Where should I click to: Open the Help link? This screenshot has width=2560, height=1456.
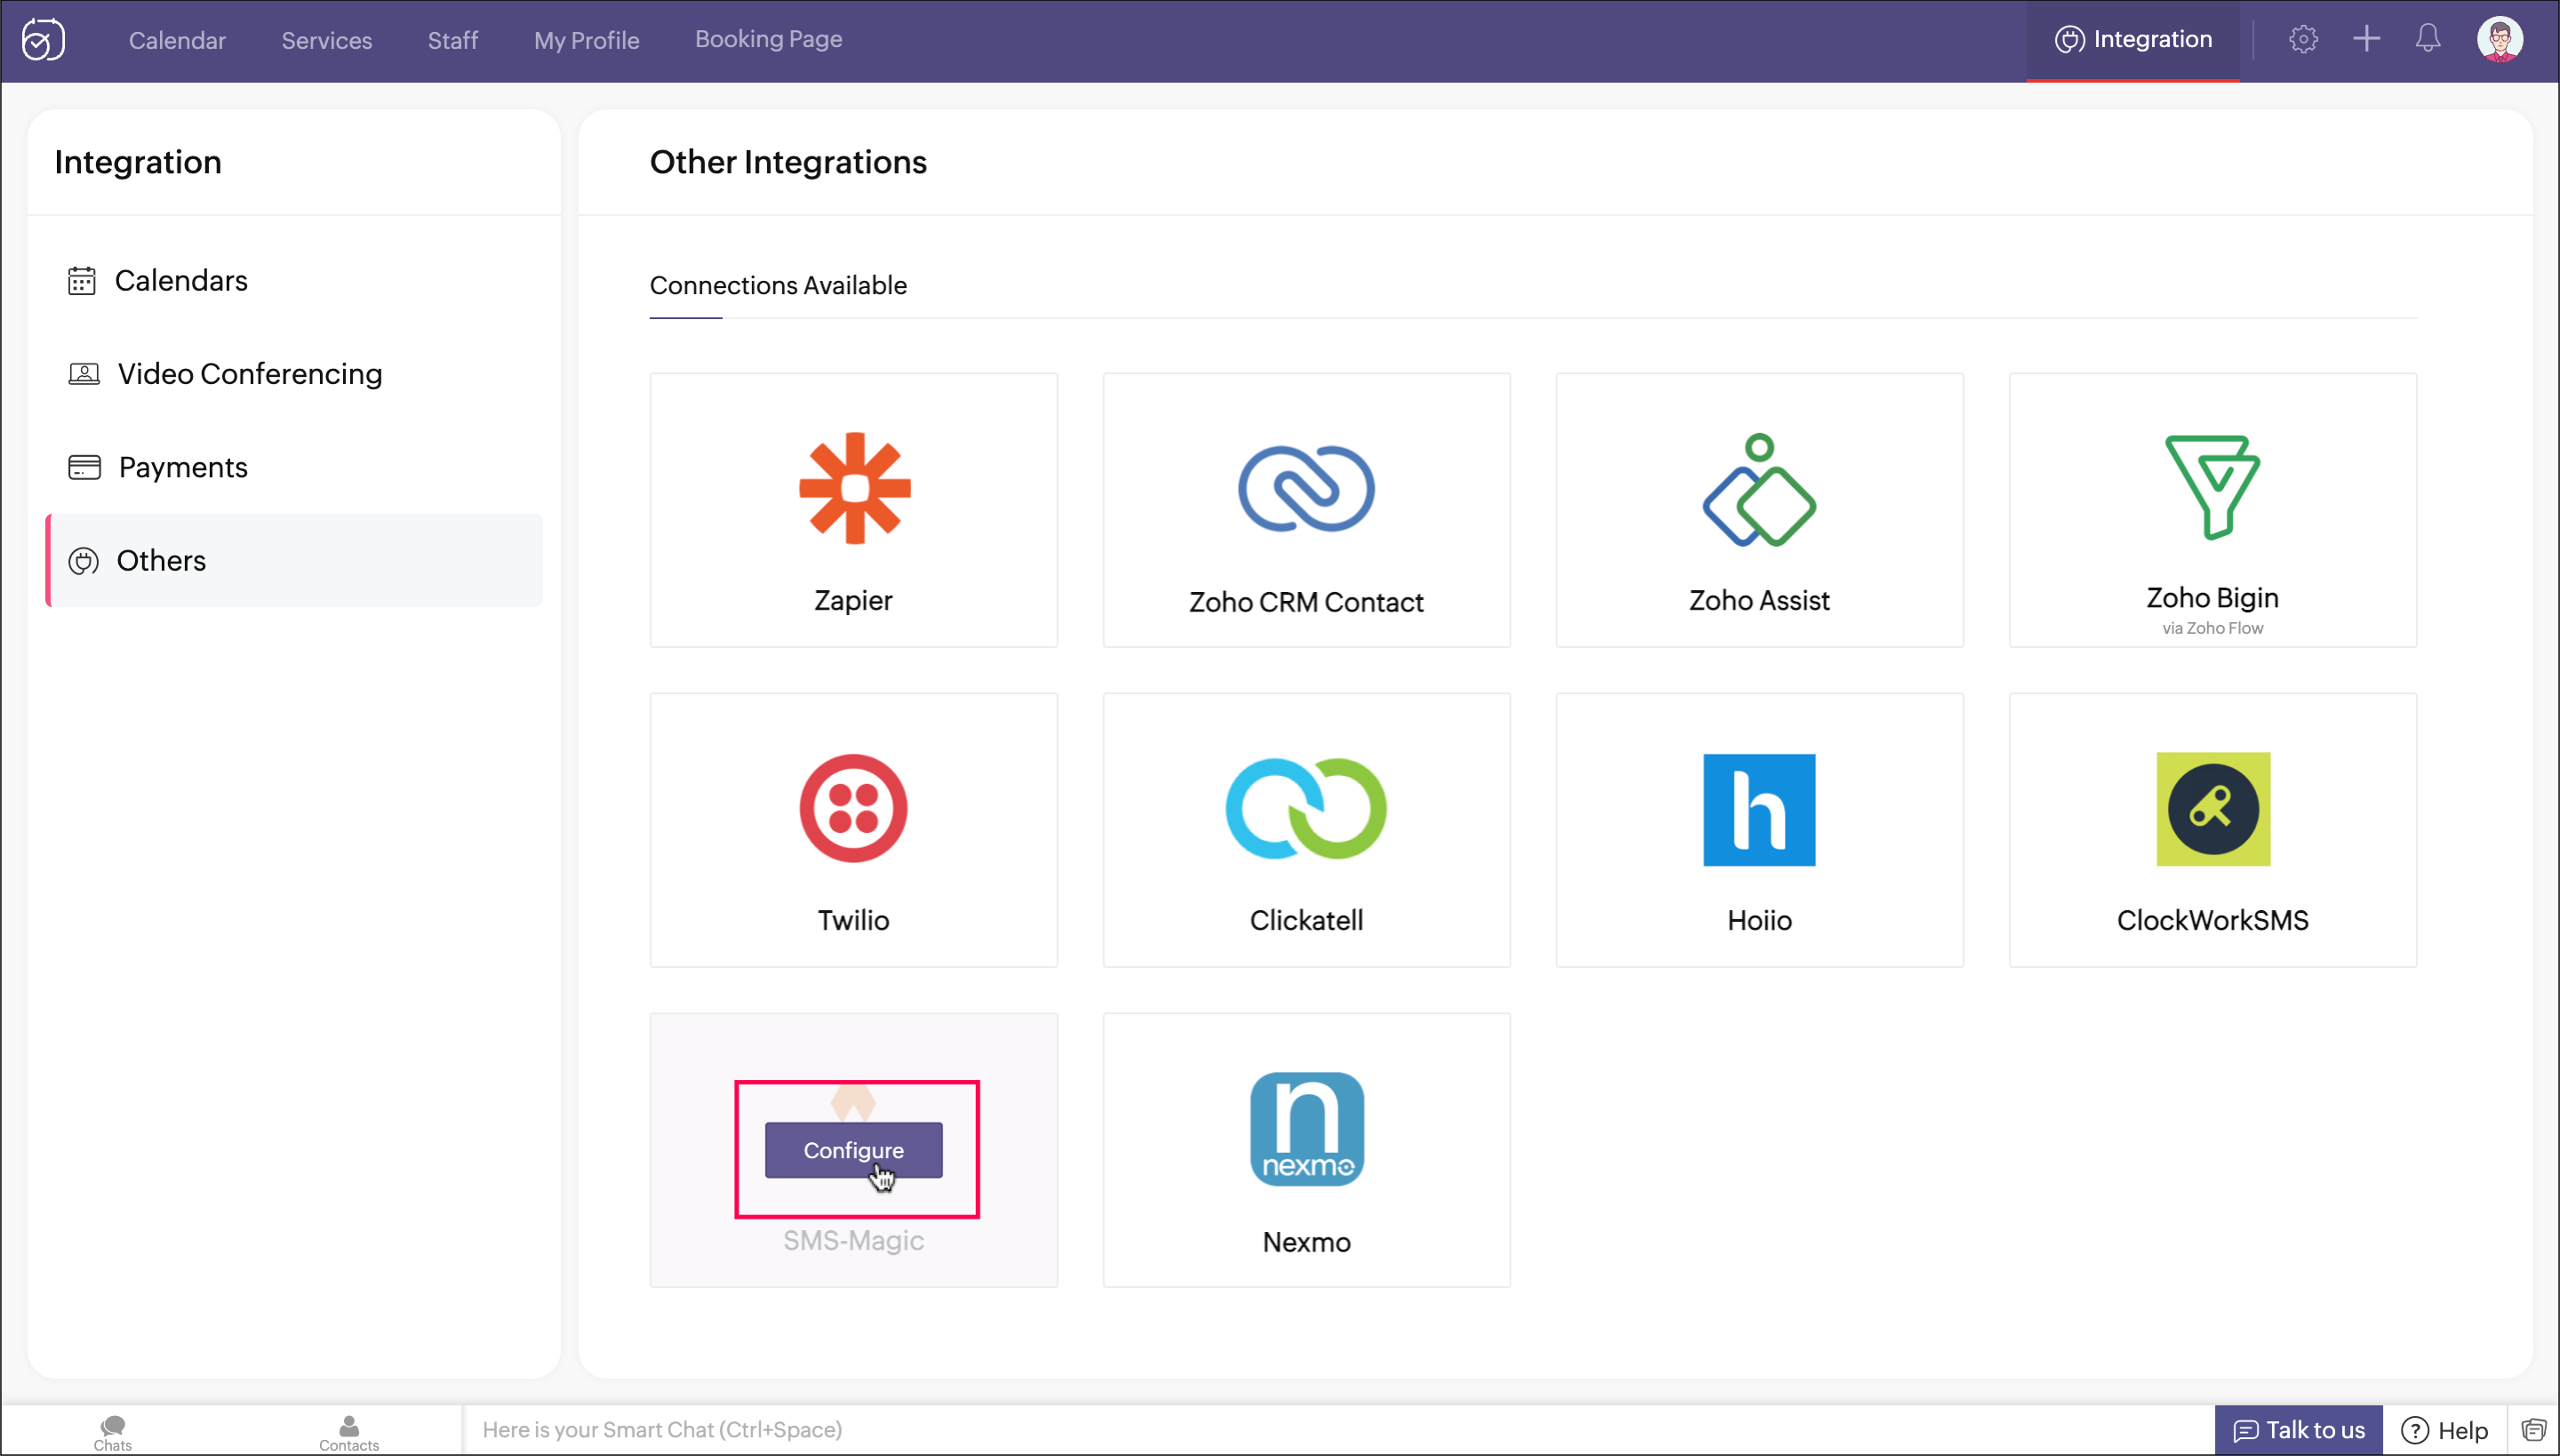point(2444,1430)
